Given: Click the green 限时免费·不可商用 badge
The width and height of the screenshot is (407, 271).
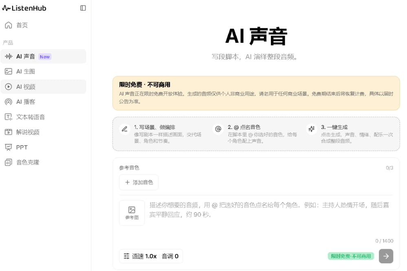Looking at the screenshot, I should click(x=351, y=256).
